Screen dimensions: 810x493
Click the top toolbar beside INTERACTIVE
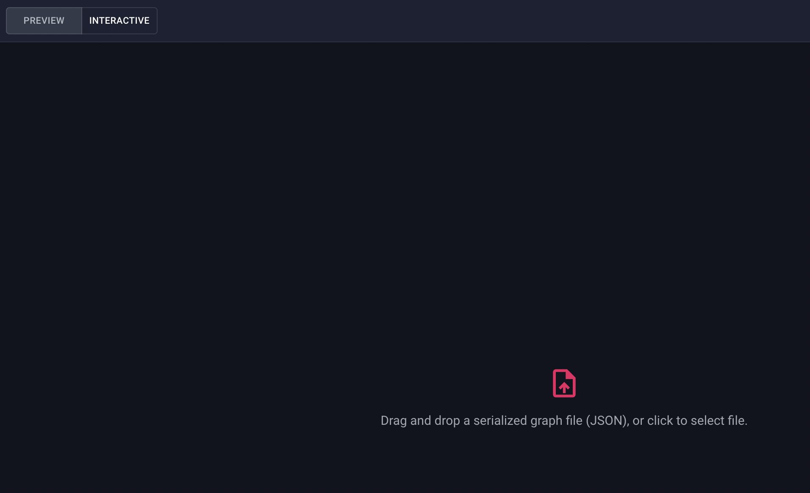click(483, 20)
